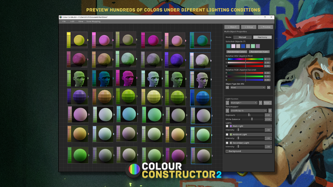Image resolution: width=333 pixels, height=187 pixels.
Task: Click the + Group button
Action: (x=249, y=27)
